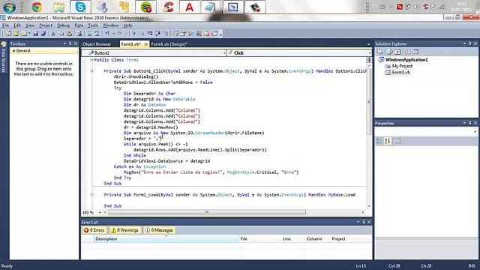The image size is (480, 270).
Task: Click the Uncomment lines toolbar icon
Action: (x=97, y=34)
